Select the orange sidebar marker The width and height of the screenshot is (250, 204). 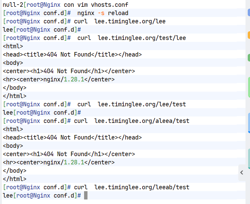[x=249, y=35]
